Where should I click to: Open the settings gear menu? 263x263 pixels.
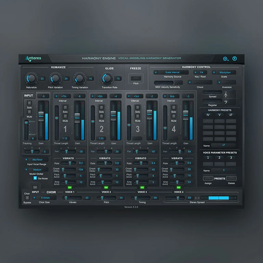tap(226, 59)
